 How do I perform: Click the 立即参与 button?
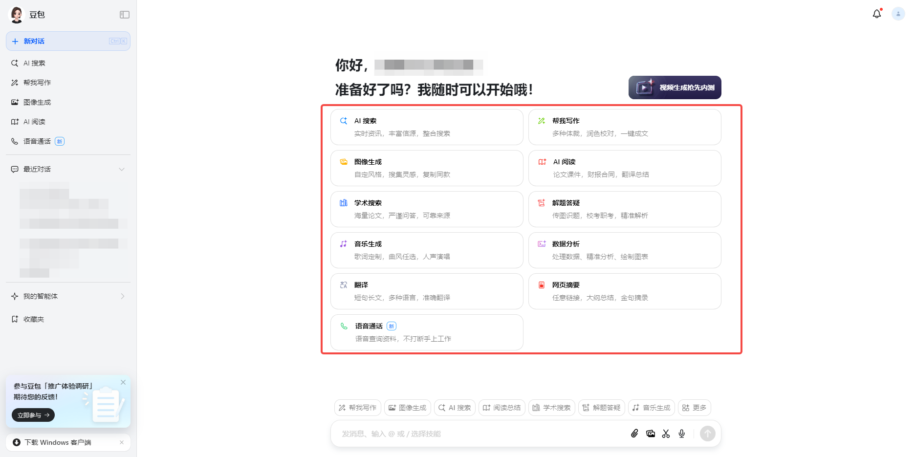click(x=33, y=415)
